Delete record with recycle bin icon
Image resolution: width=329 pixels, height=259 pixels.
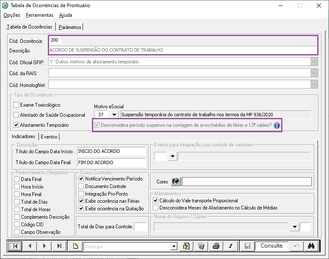click(201, 246)
